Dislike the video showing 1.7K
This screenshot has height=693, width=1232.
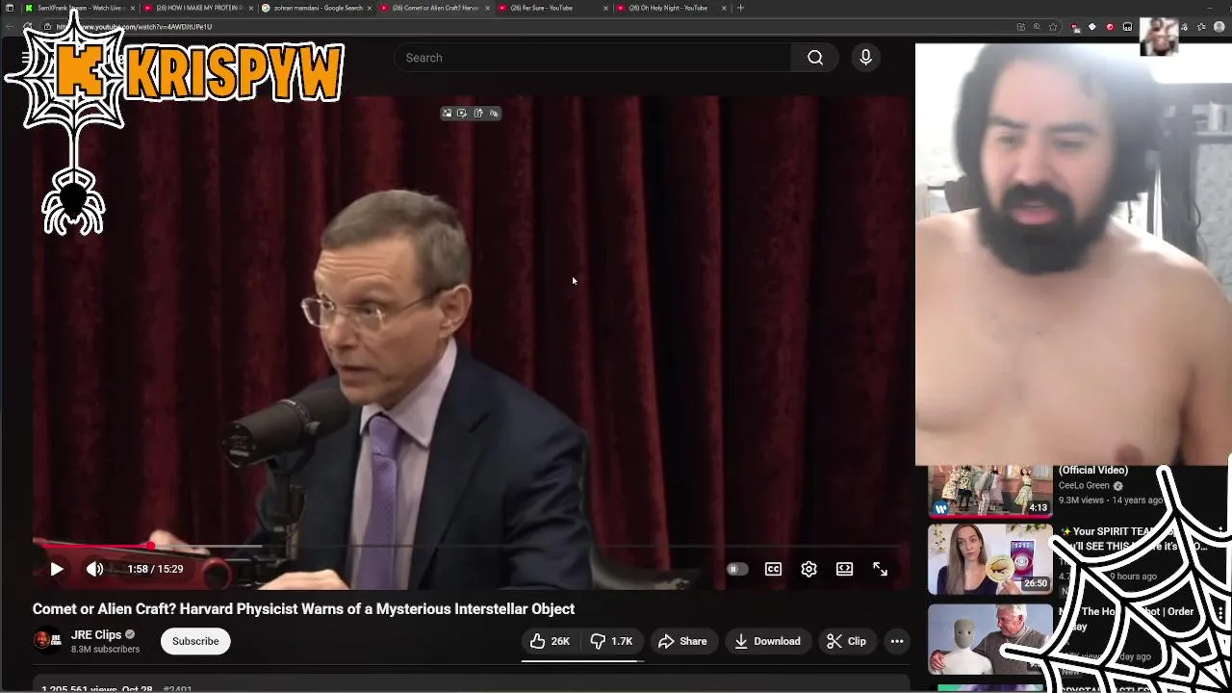coord(611,641)
